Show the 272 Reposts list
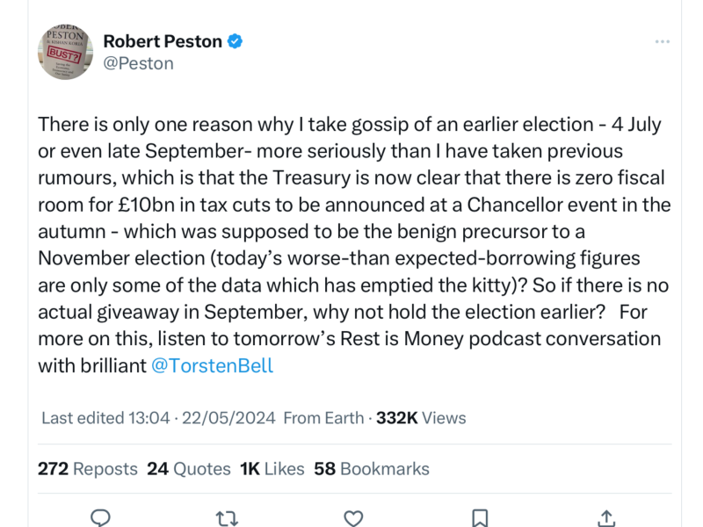 click(88, 469)
